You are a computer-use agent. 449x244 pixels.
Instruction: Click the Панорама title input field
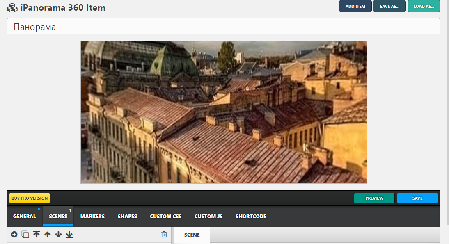(x=223, y=27)
